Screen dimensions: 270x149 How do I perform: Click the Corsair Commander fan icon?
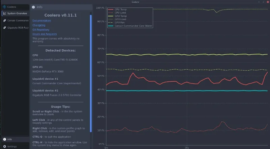[x=5, y=21]
